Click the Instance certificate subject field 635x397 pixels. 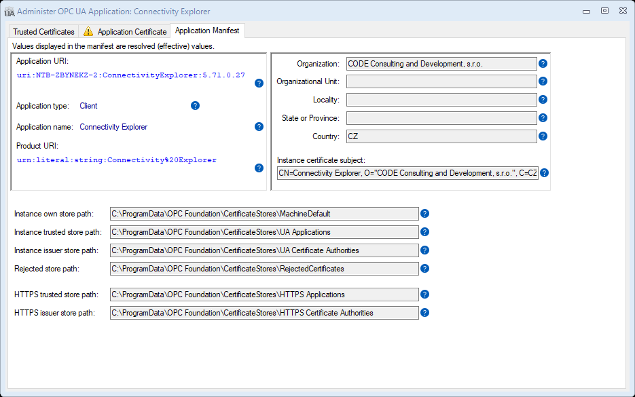407,173
